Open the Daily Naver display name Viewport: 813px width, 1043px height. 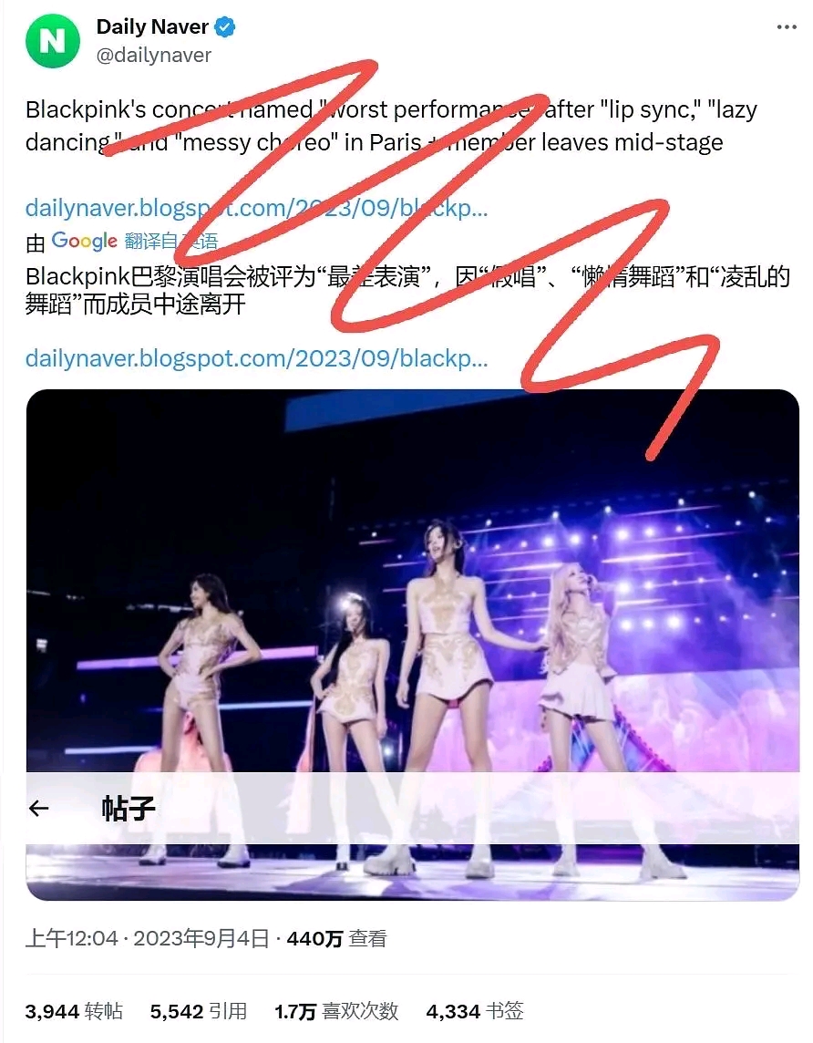point(152,26)
